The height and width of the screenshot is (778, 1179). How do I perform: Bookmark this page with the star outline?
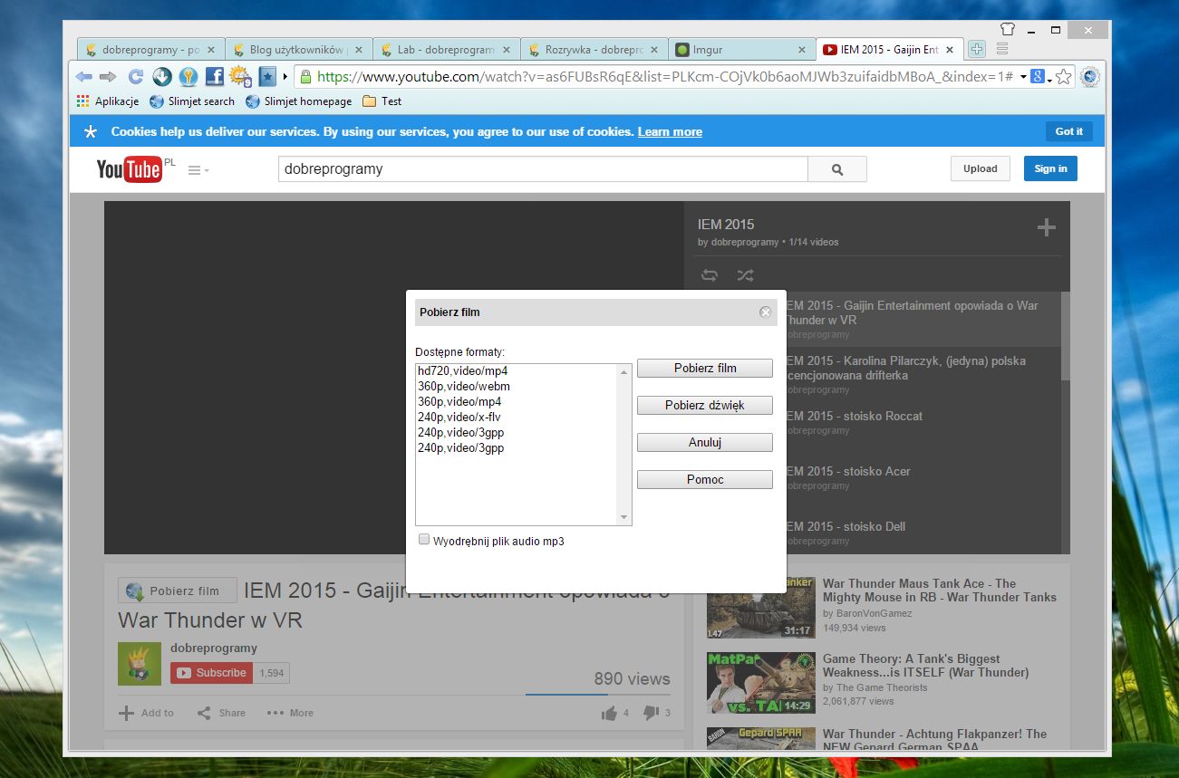[x=1065, y=77]
